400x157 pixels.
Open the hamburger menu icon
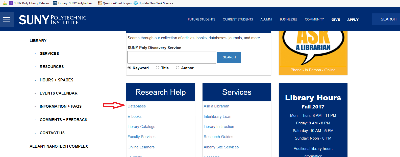click(x=7, y=19)
